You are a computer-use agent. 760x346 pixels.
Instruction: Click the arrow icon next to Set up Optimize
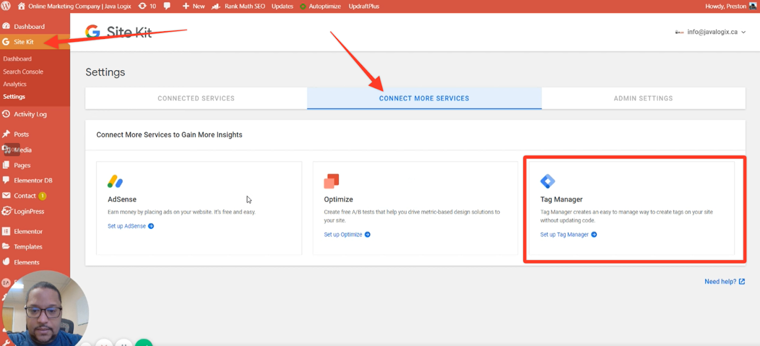pos(367,234)
